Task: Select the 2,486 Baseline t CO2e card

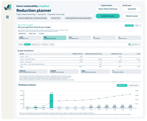Action: click(30, 38)
